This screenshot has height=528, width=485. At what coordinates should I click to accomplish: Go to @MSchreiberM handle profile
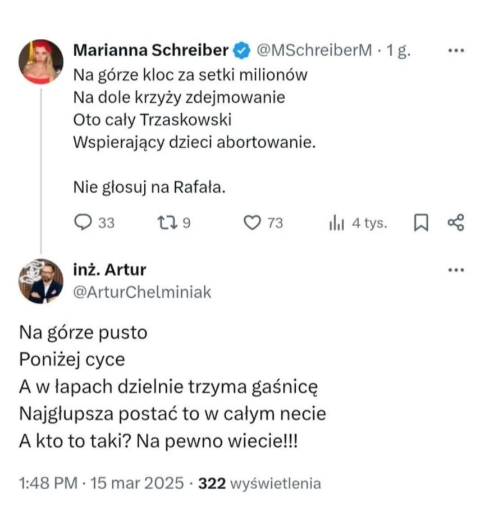pos(314,51)
